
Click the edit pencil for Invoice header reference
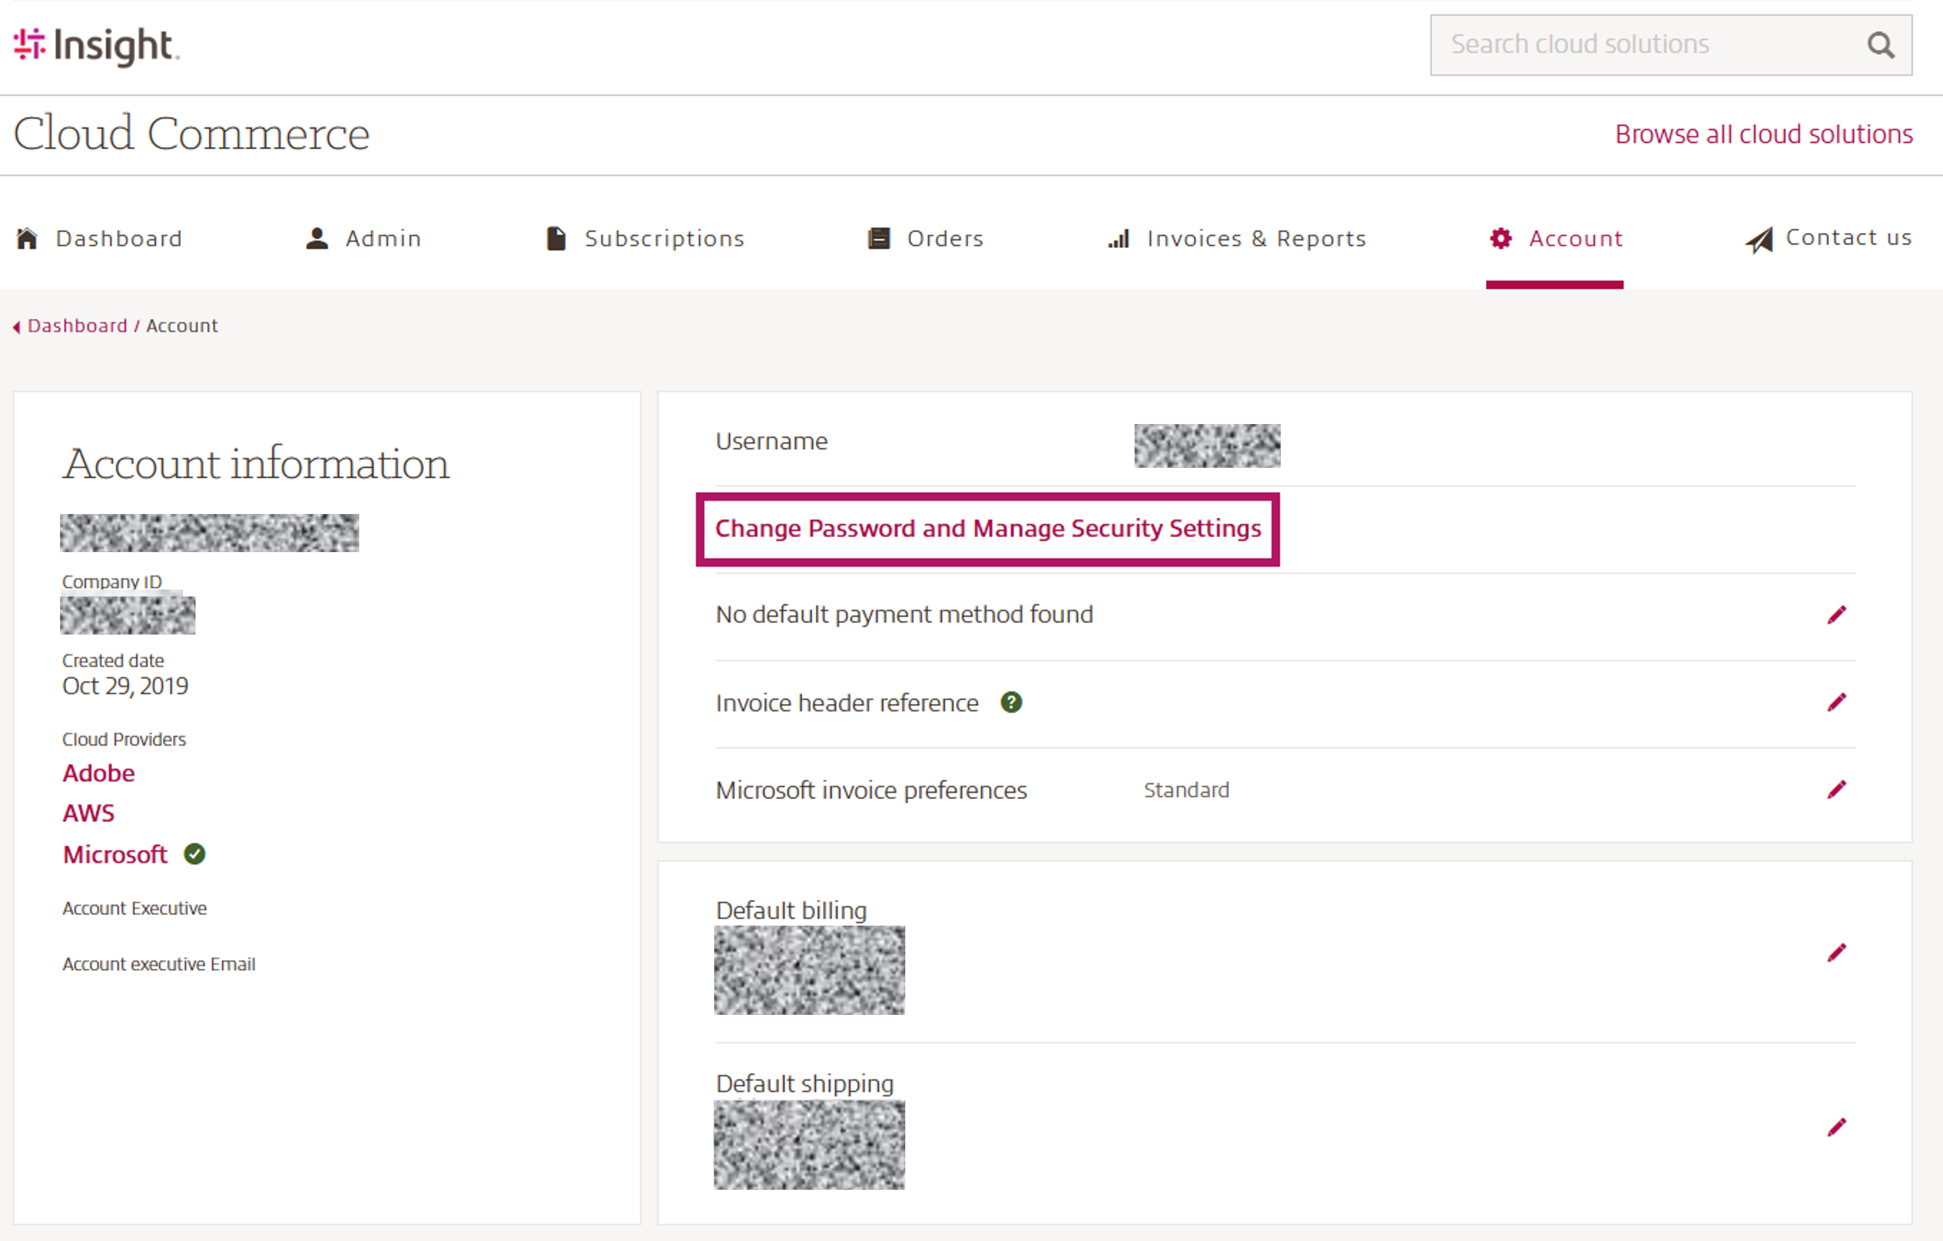click(x=1837, y=702)
